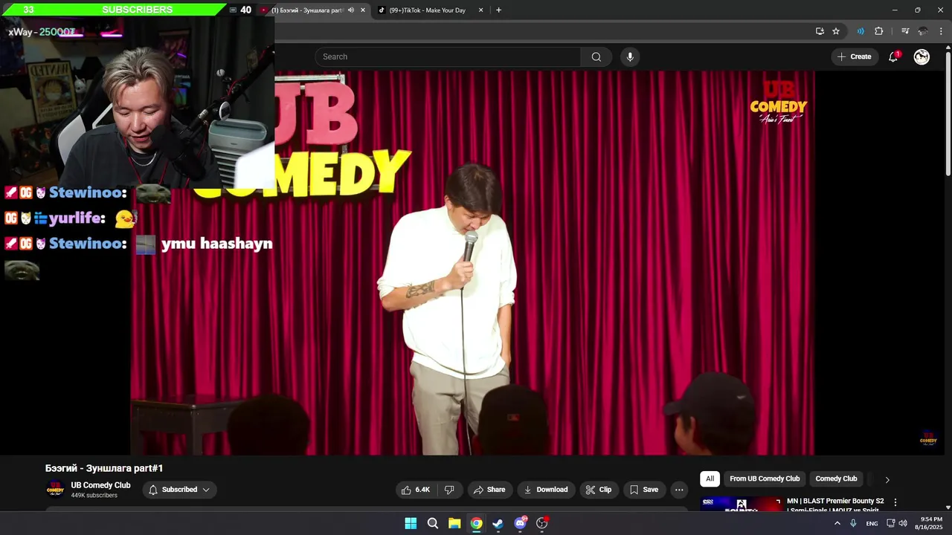Screen dimensions: 952x535
Task: Open a new Chrome tab with plus
Action: coord(498,10)
